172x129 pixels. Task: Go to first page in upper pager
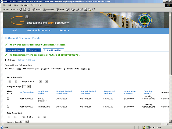(x=10, y=81)
